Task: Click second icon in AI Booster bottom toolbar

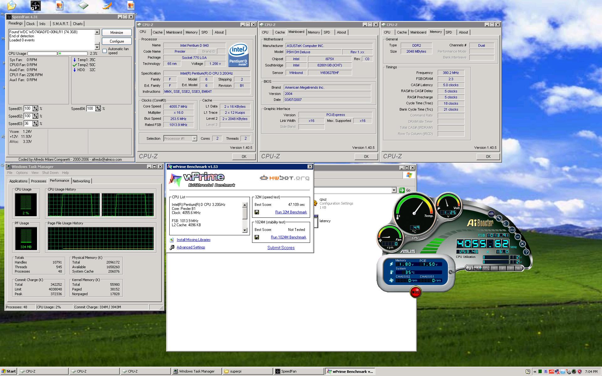Action: tap(478, 268)
